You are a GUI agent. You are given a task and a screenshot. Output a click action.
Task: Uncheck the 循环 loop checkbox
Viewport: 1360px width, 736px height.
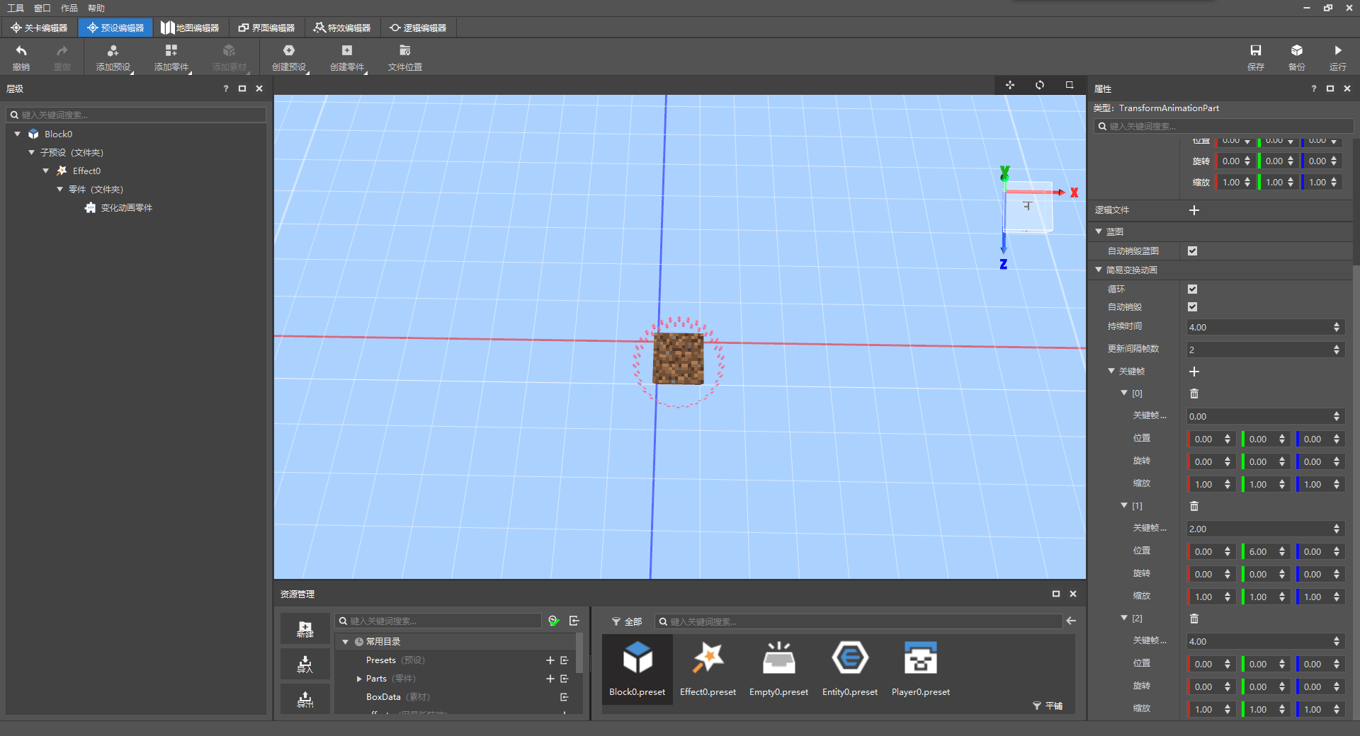point(1193,289)
